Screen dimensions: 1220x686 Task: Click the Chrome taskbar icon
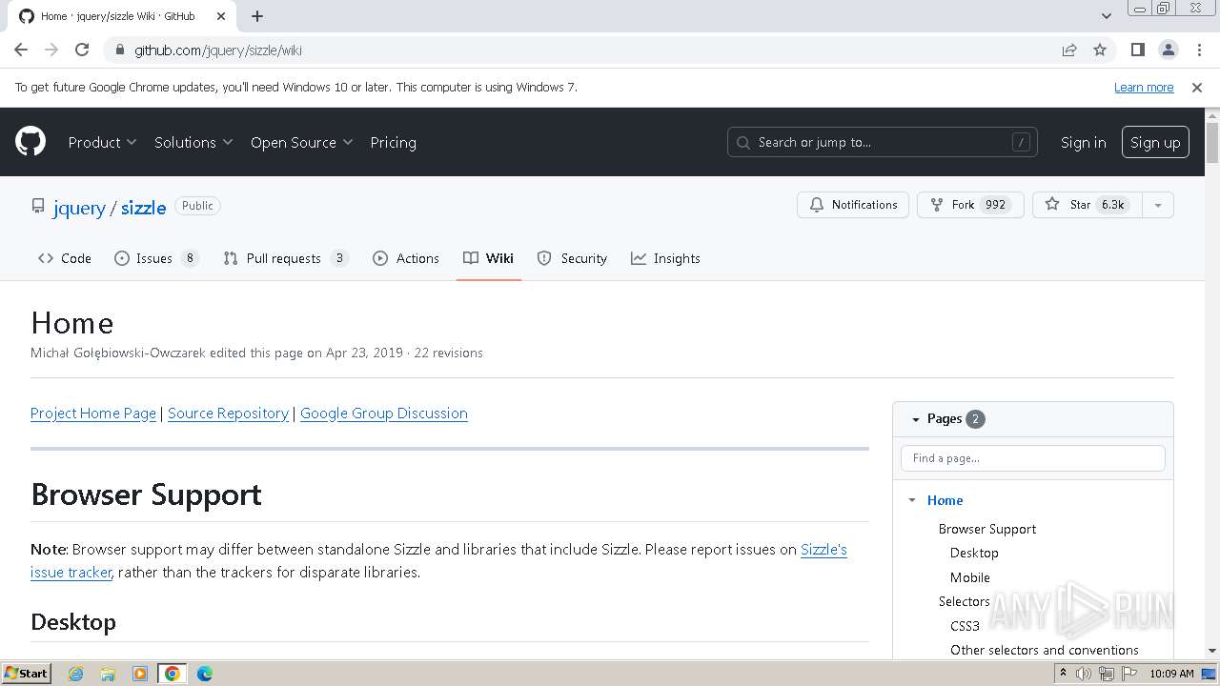tap(173, 674)
